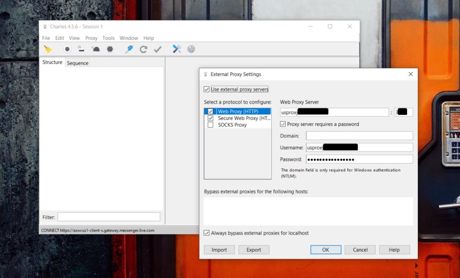This screenshot has width=460, height=278.
Task: Compose a new request with the pencil icon
Action: (128, 49)
